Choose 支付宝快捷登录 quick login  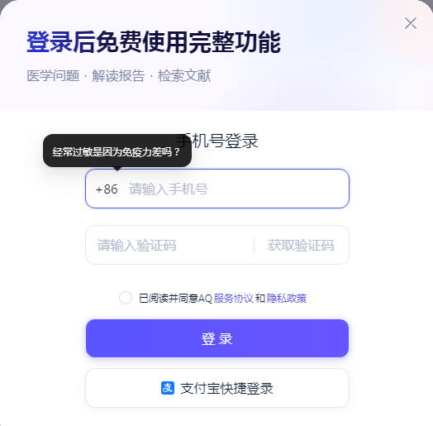[x=217, y=388]
